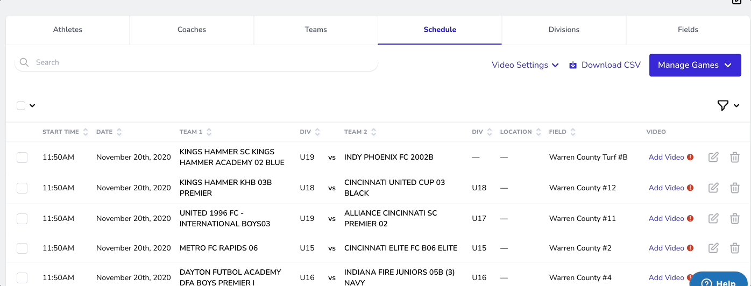Click the Download CSV icon
This screenshot has height=286, width=751.
coord(573,65)
